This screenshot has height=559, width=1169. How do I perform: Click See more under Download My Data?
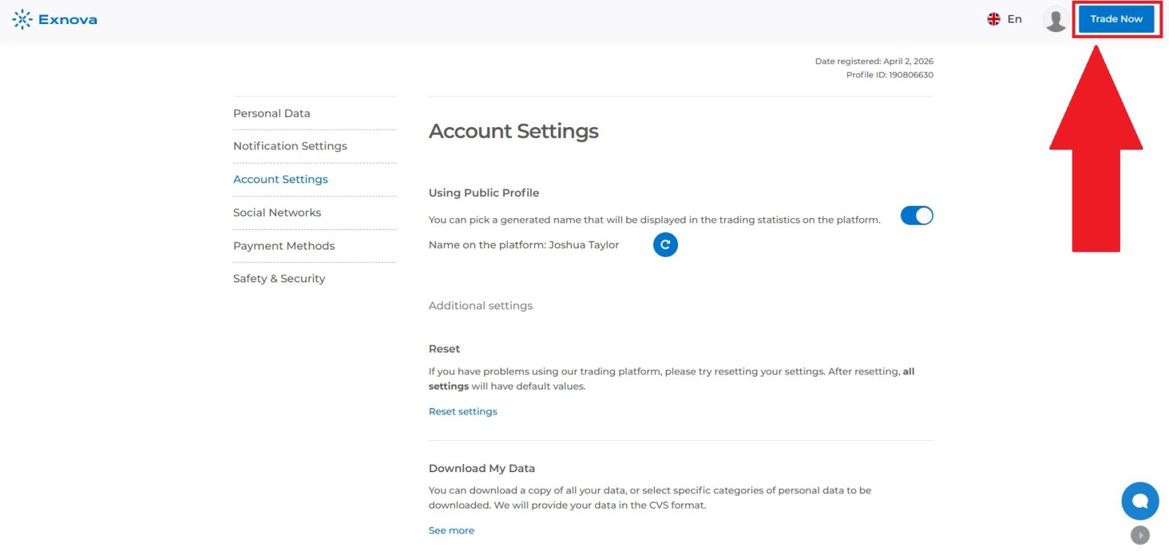coord(452,531)
